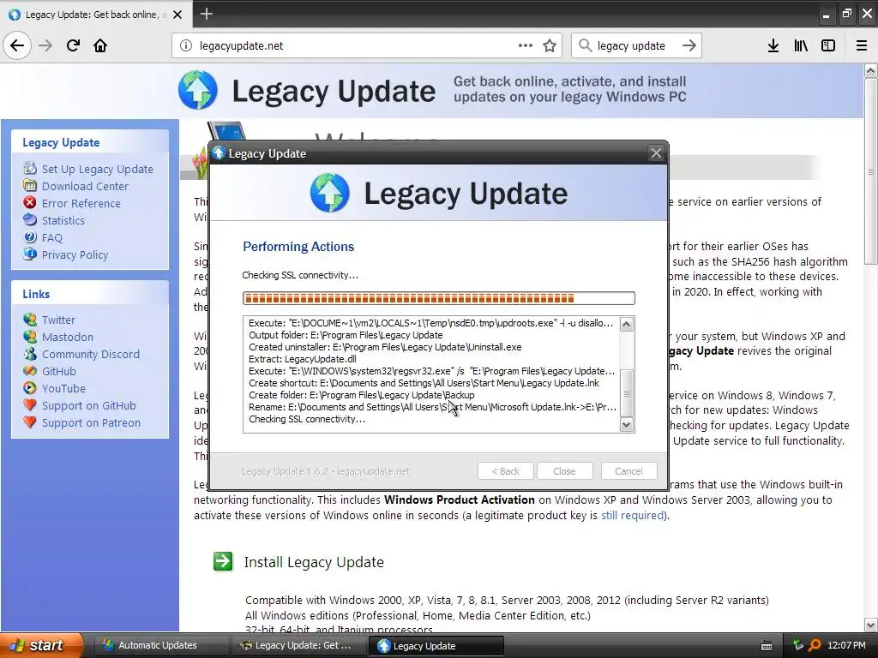Click log line 'Create folder' Backup entry
Image resolution: width=878 pixels, height=658 pixels.
[x=361, y=395]
